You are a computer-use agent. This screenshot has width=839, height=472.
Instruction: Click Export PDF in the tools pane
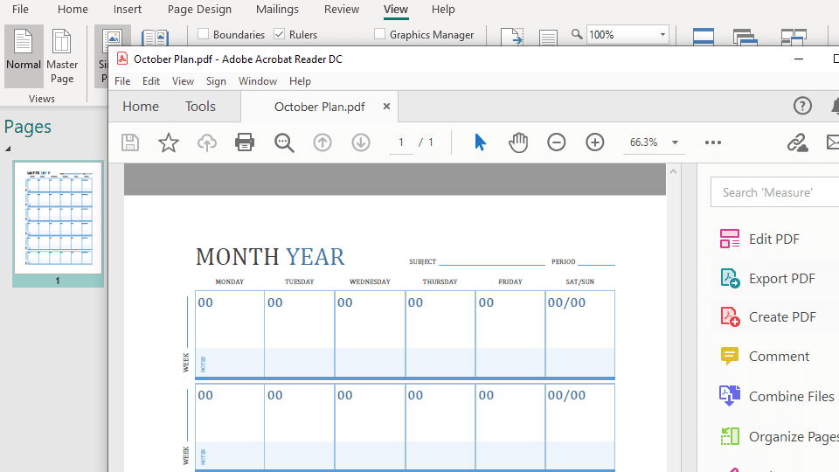(x=781, y=279)
